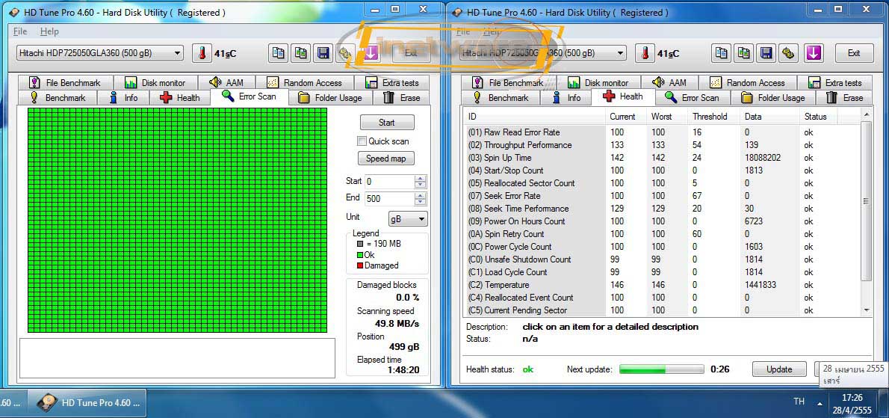Open drive selector dropdown in left window
The height and width of the screenshot is (418, 889).
pos(99,53)
